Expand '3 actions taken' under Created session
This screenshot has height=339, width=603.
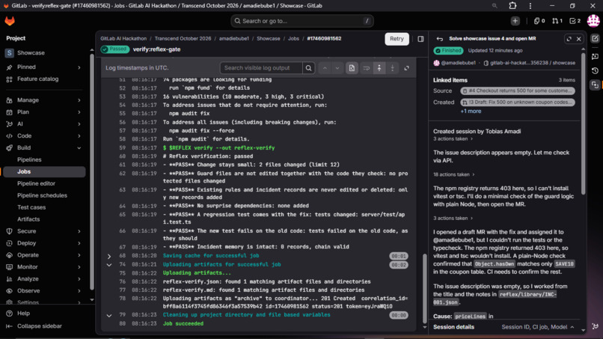coord(453,139)
